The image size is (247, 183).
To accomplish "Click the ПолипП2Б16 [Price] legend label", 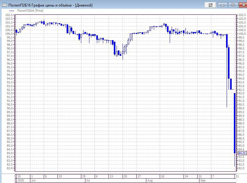I will [x=30, y=11].
